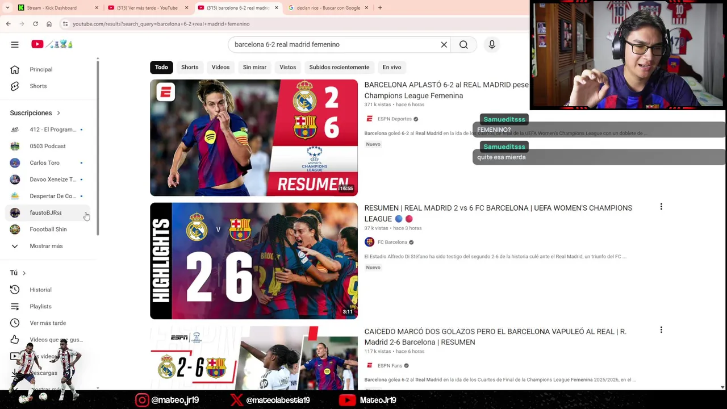Select the Shorts filter chip
This screenshot has width=727, height=409.
pyautogui.click(x=190, y=67)
